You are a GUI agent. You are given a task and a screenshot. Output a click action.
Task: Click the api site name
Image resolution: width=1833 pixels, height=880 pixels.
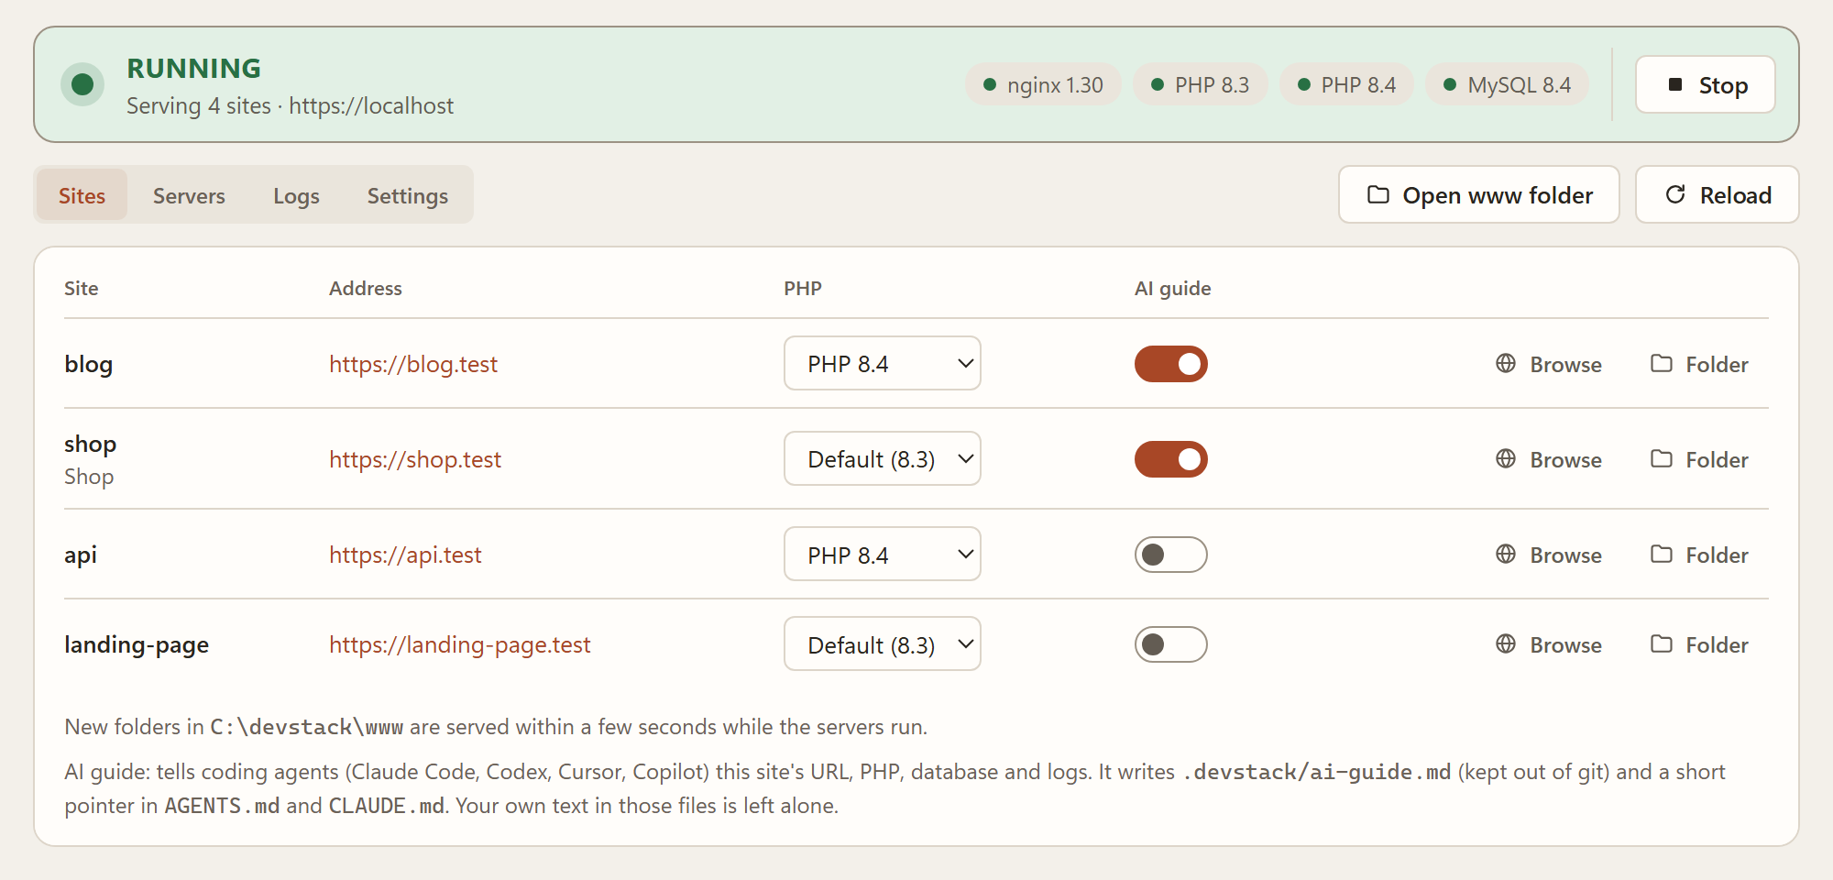click(x=81, y=555)
